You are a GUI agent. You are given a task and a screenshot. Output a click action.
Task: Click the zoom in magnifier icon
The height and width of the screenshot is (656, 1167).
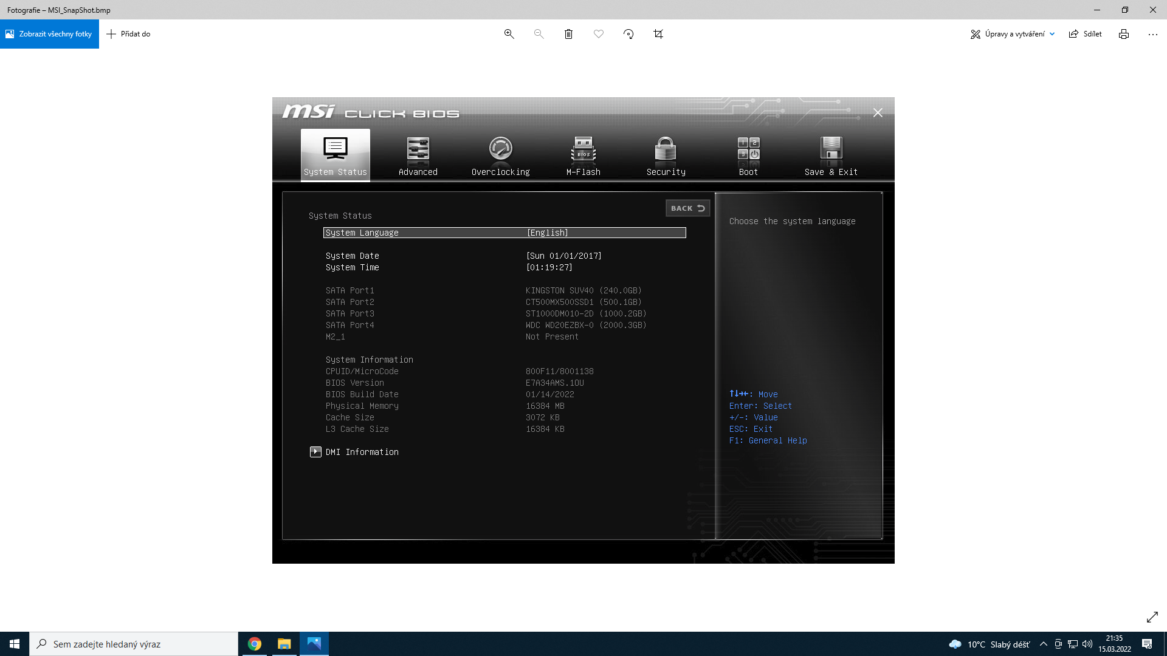509,34
